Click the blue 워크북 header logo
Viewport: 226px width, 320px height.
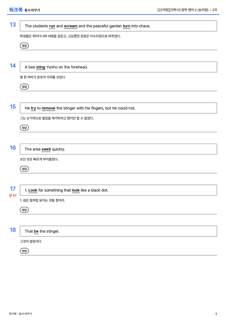(x=16, y=10)
